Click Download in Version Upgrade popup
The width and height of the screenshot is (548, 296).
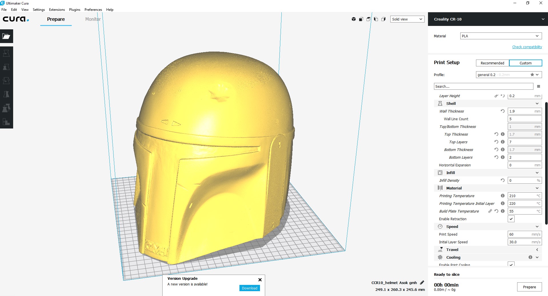pos(249,288)
